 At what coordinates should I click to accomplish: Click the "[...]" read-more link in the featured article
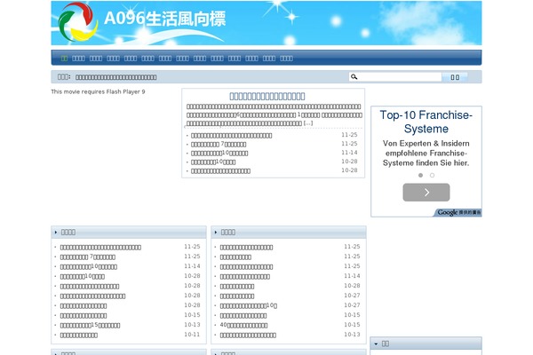[x=307, y=122]
